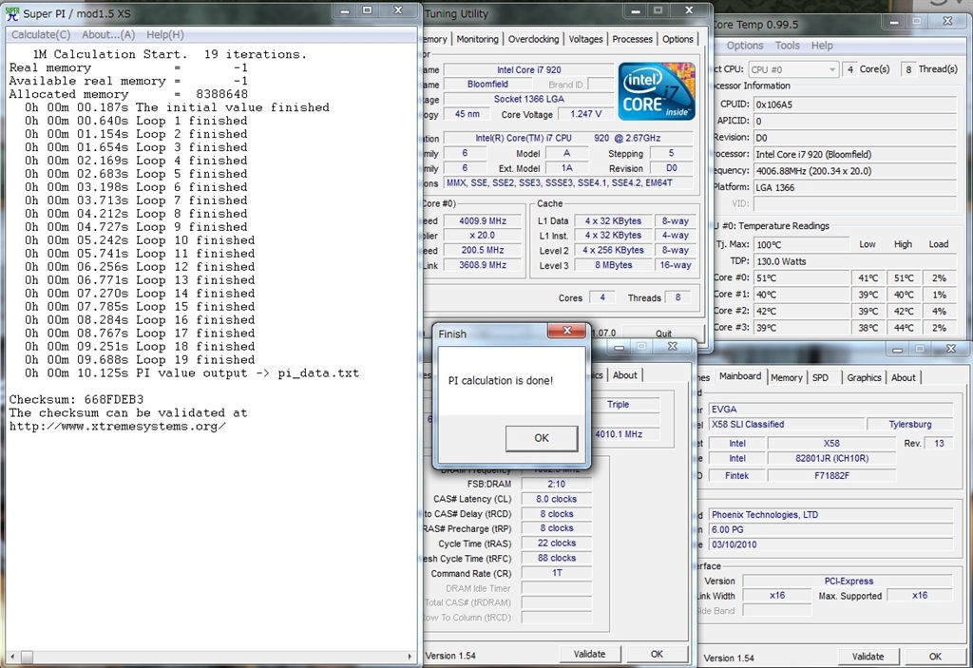Screen dimensions: 973x668
Task: Open the About...(A) menu in Super PI
Action: (x=108, y=34)
